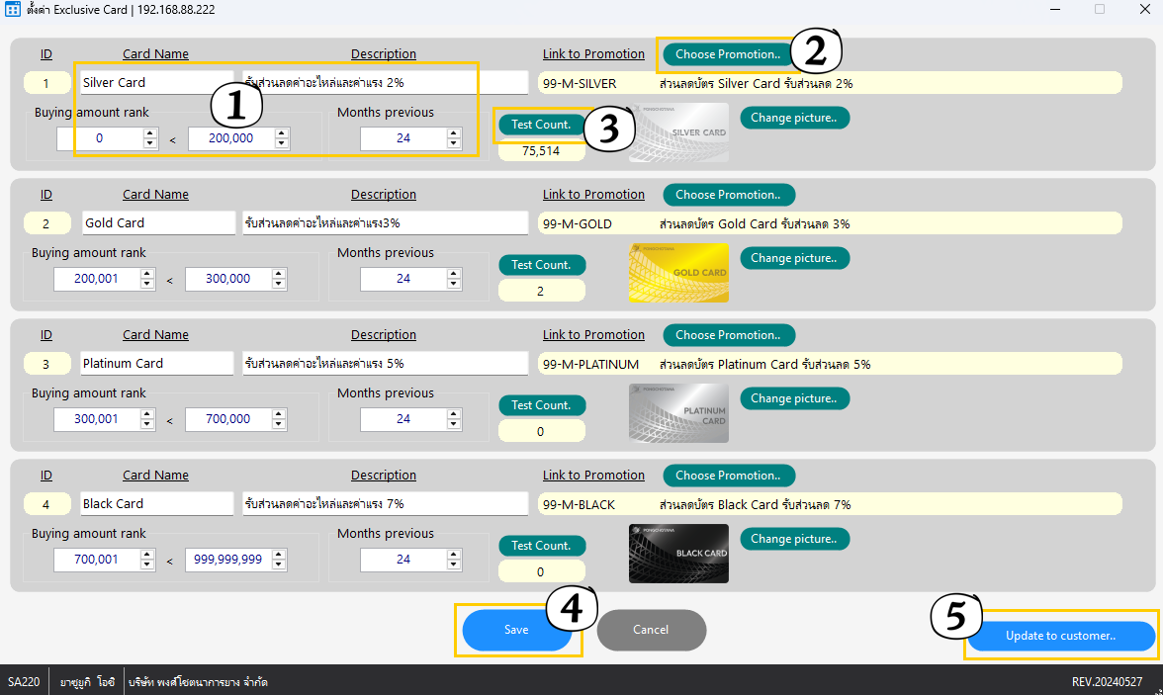Increase Platinum Card months previous value

pos(454,414)
